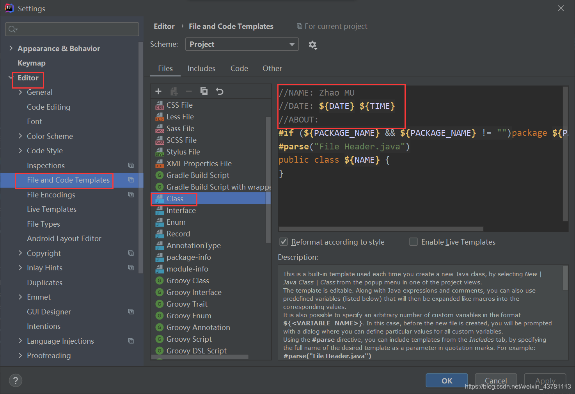Open Live Templates settings page
This screenshot has width=575, height=394.
[51, 209]
